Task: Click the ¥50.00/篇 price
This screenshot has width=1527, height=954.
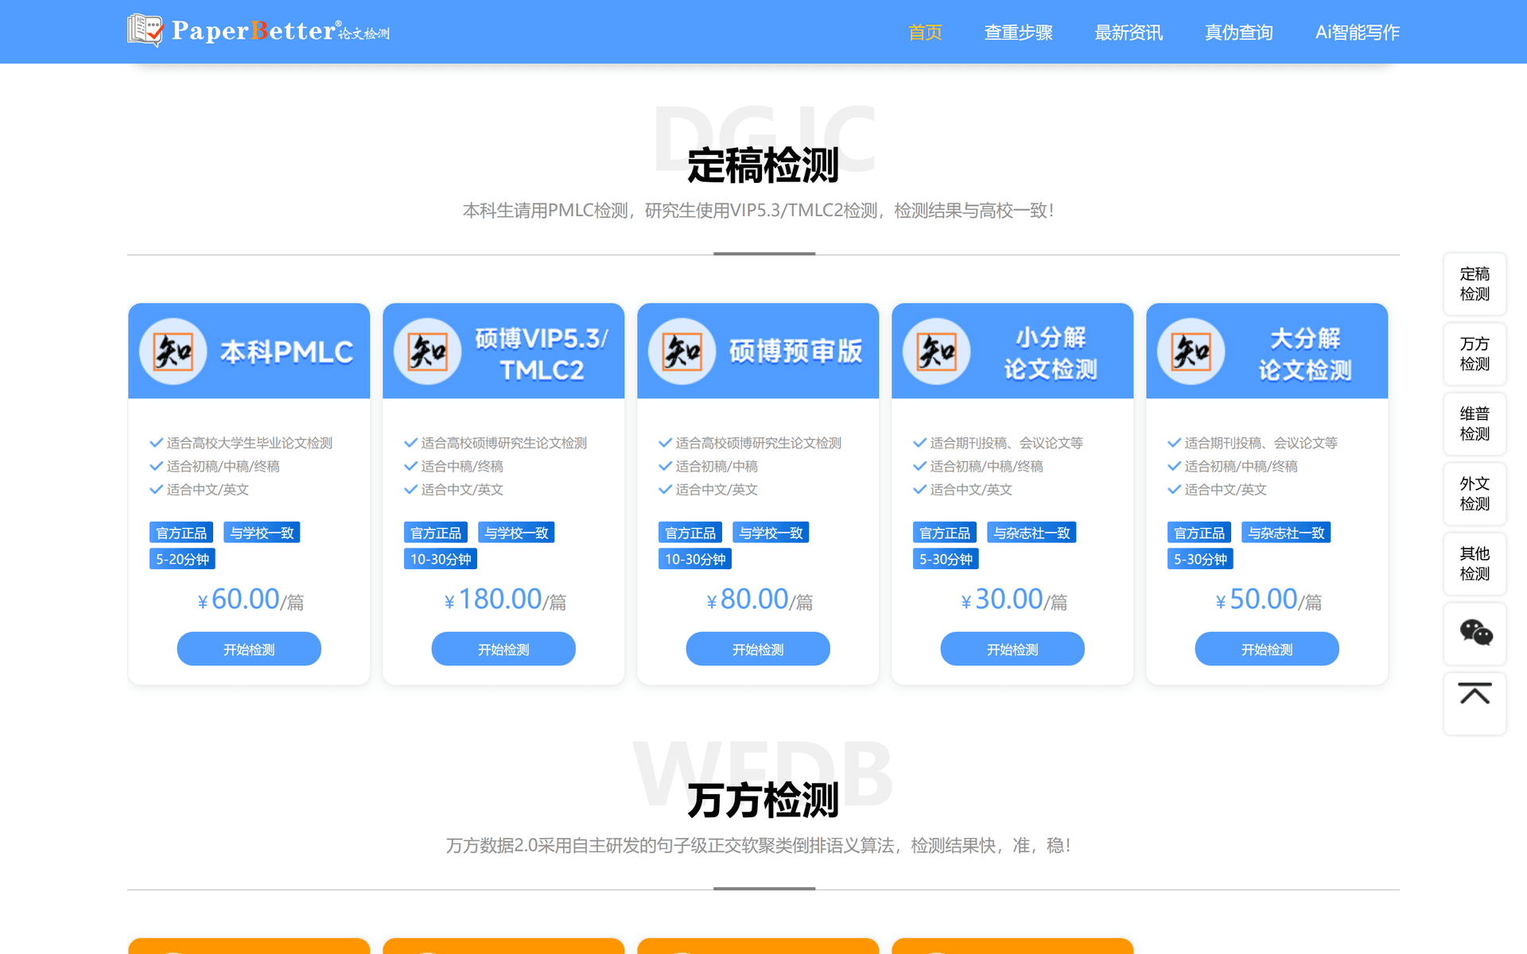Action: (x=1269, y=599)
